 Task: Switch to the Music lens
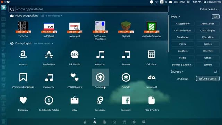click(124, 122)
